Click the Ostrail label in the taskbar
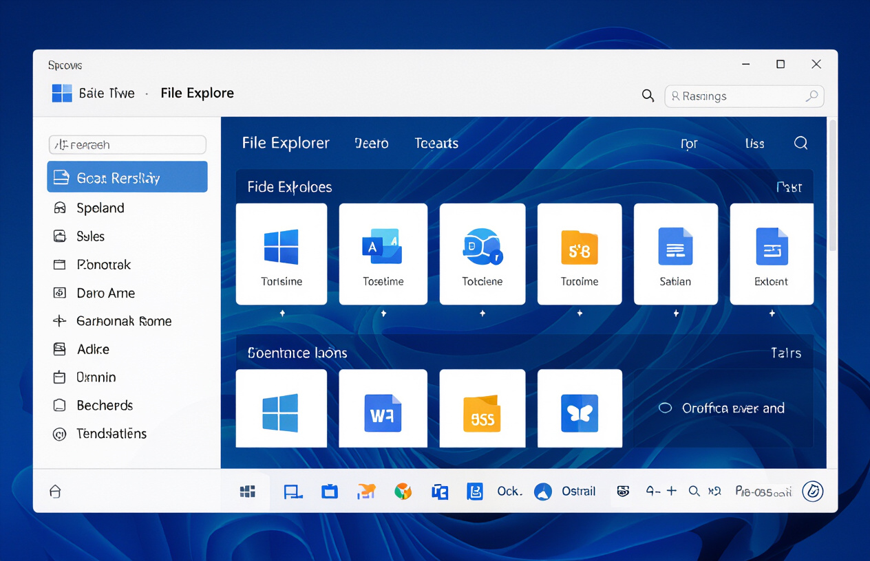 [579, 491]
